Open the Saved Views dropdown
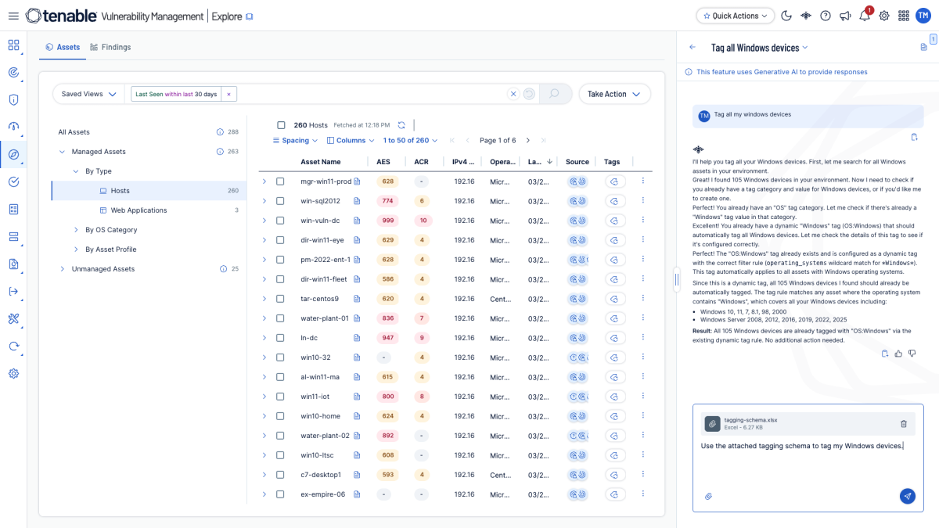 click(88, 93)
